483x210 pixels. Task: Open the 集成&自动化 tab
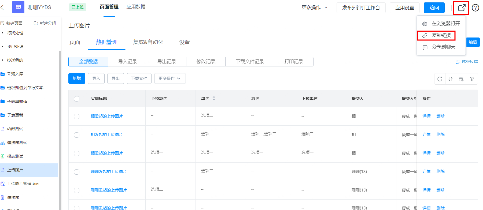148,42
